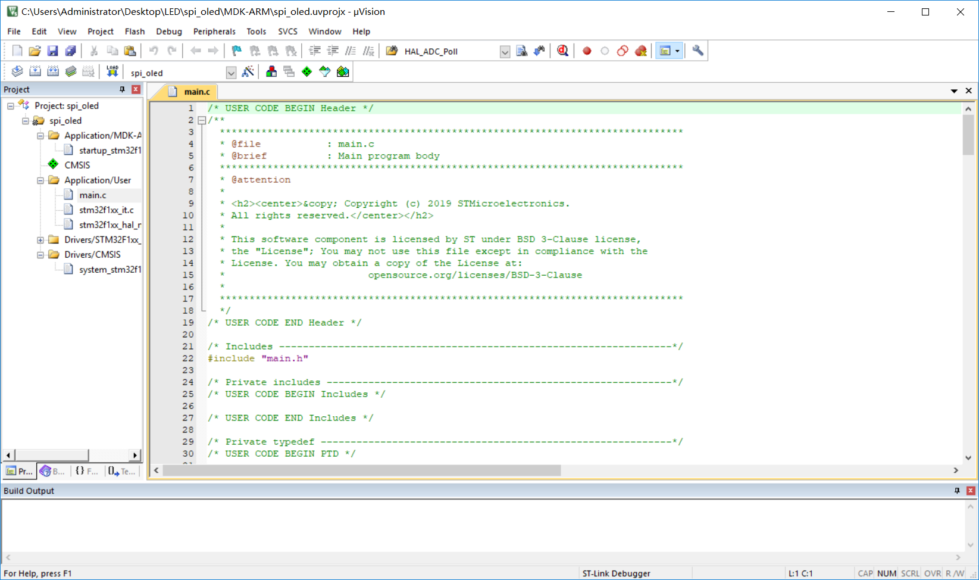The height and width of the screenshot is (580, 979).
Task: Open Options for Target magic wand icon
Action: tap(248, 72)
